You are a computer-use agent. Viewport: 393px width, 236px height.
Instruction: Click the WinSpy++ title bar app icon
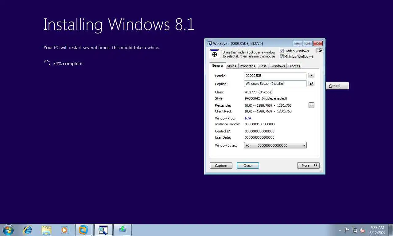click(209, 43)
